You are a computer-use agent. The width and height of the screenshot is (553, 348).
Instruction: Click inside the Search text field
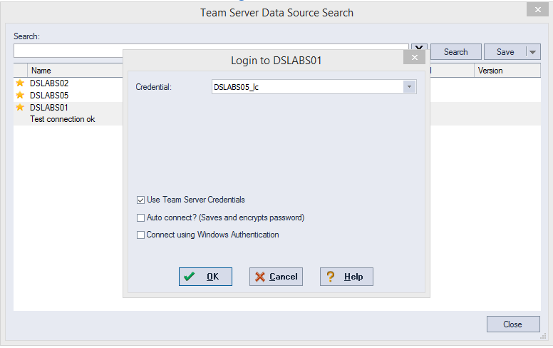click(x=68, y=51)
